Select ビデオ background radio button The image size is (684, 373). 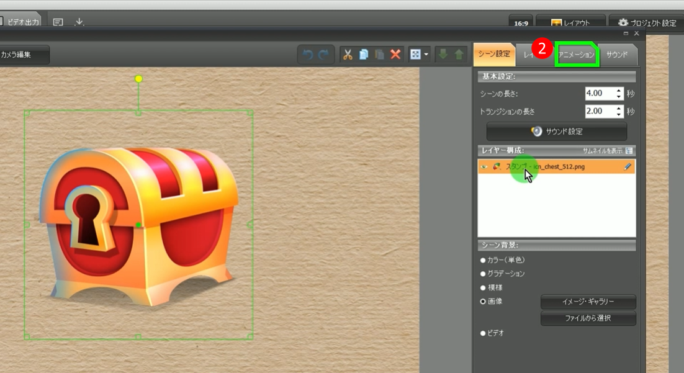(x=483, y=333)
